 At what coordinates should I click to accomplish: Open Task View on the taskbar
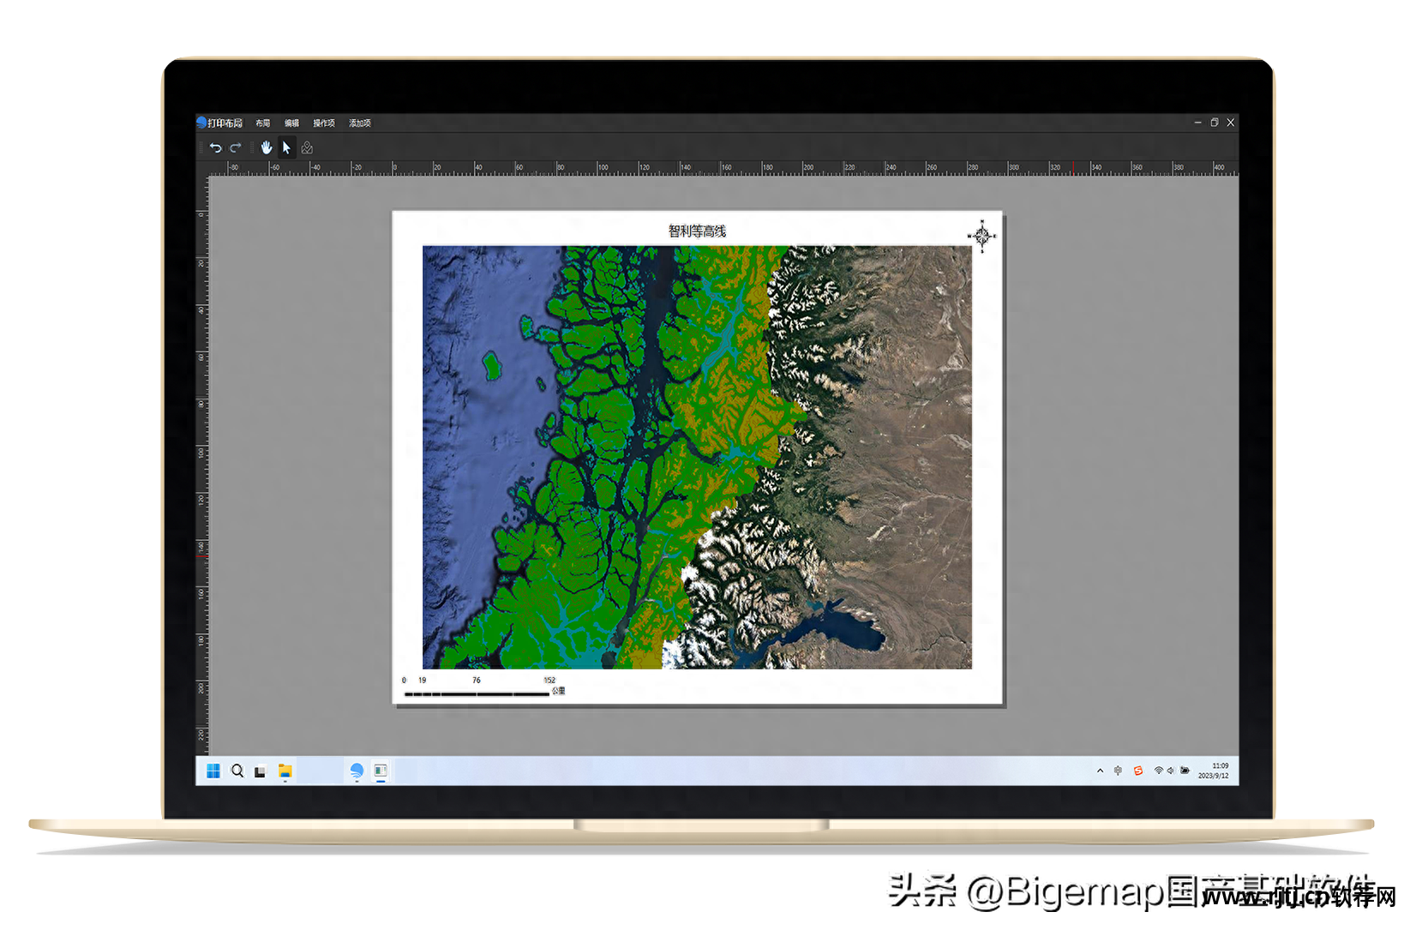[261, 771]
